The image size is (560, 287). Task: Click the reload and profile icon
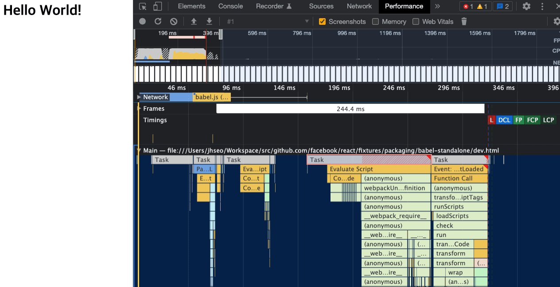click(x=158, y=21)
